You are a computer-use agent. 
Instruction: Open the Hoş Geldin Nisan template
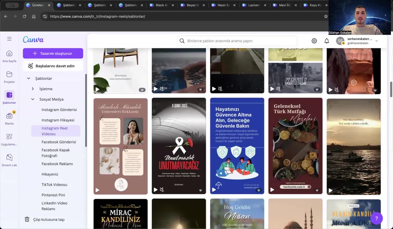point(237,214)
